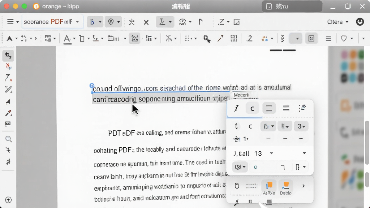This screenshot has height=208, width=370.
Task: Click the magnifier search icon in left sidebar
Action: pos(8,139)
